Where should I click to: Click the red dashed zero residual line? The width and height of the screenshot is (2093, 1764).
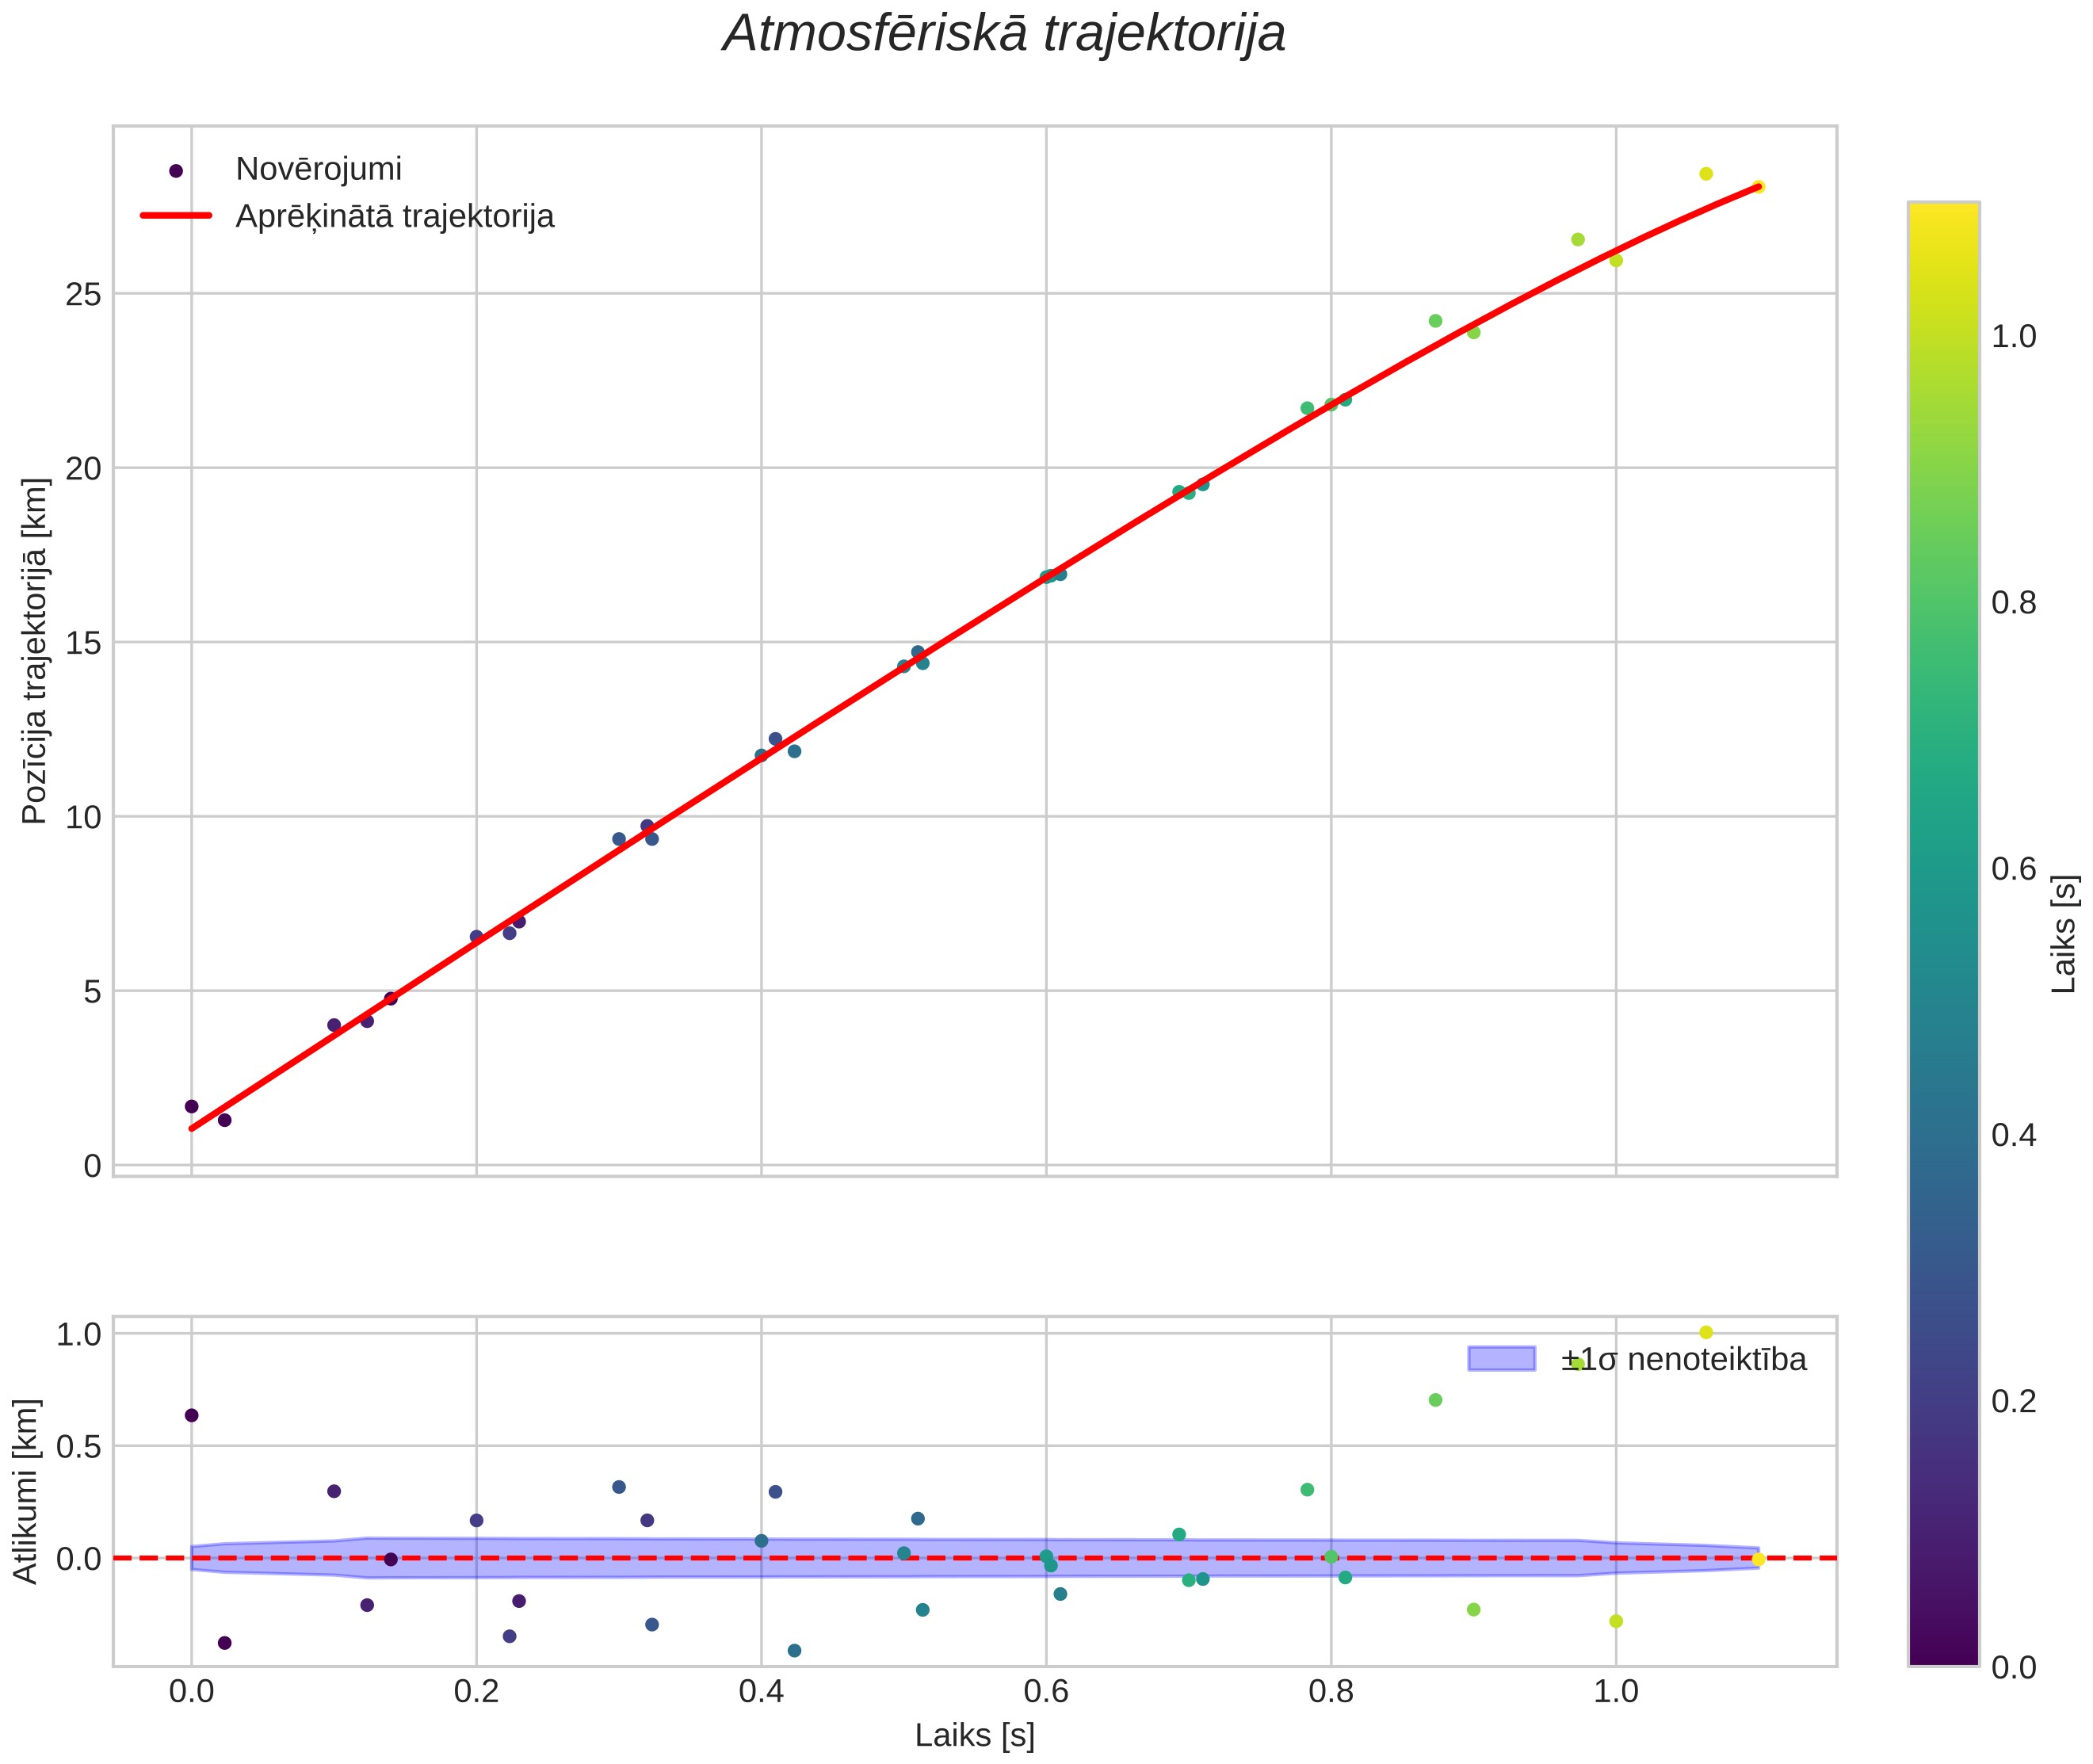point(975,1558)
